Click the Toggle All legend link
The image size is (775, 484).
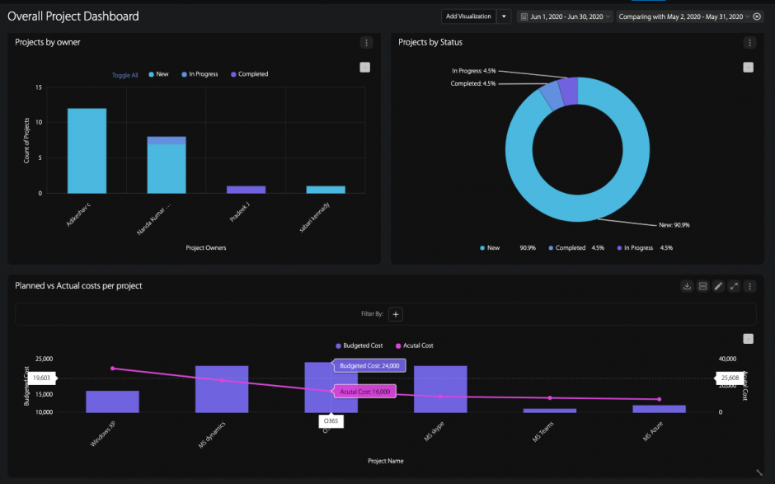(124, 74)
